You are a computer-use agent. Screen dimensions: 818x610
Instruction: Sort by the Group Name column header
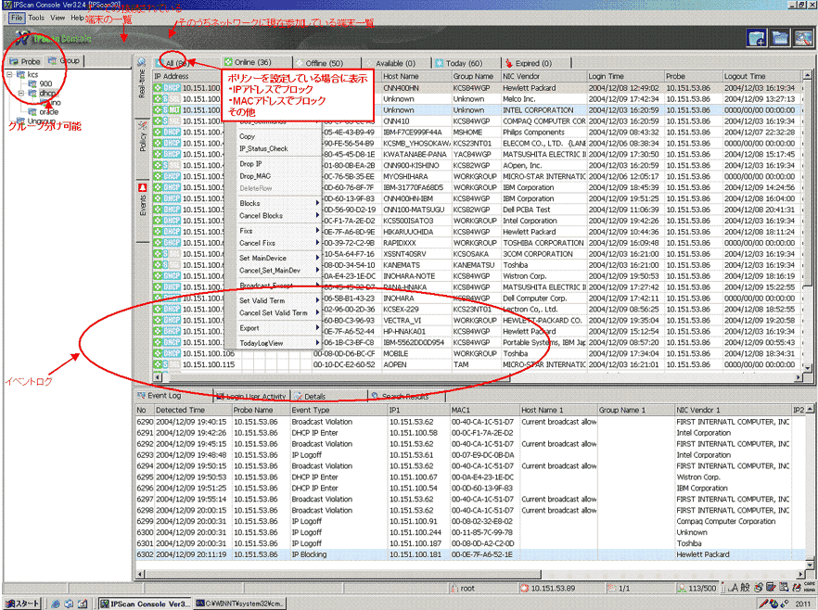476,76
